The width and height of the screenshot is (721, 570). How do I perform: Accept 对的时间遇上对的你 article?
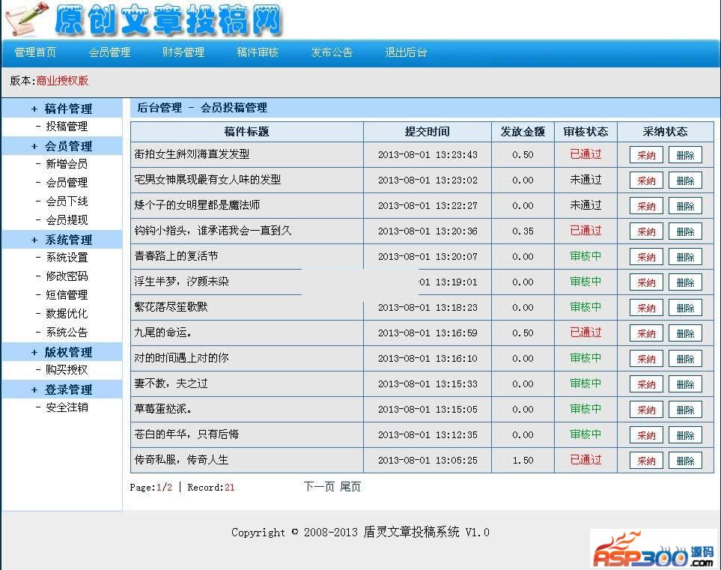pyautogui.click(x=646, y=359)
